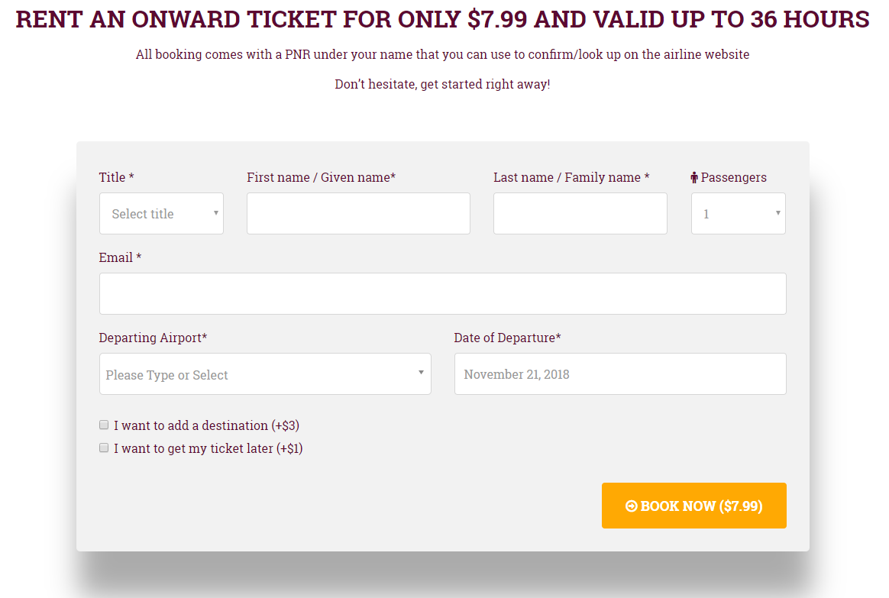The height and width of the screenshot is (598, 889).
Task: Click the Passengers dropdown arrow
Action: point(777,213)
